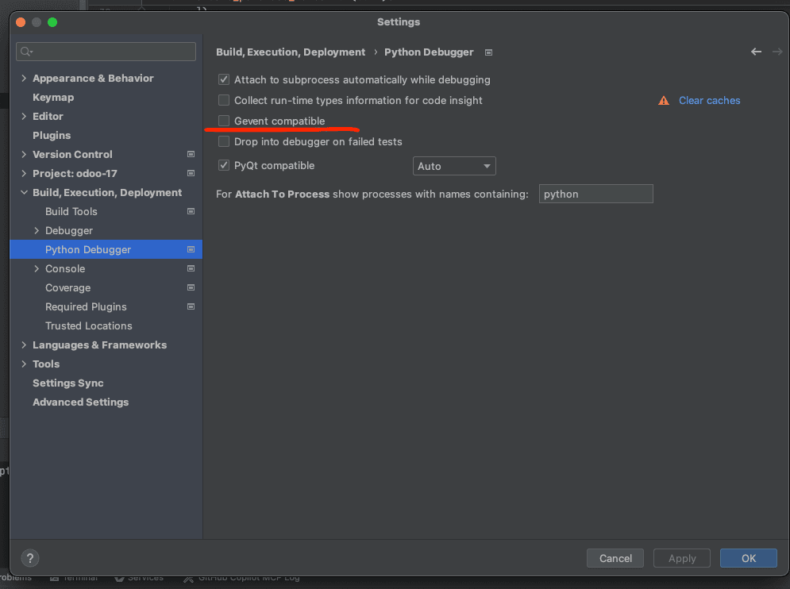Click the back navigation arrow
Screen dimensions: 790x589
pos(756,52)
